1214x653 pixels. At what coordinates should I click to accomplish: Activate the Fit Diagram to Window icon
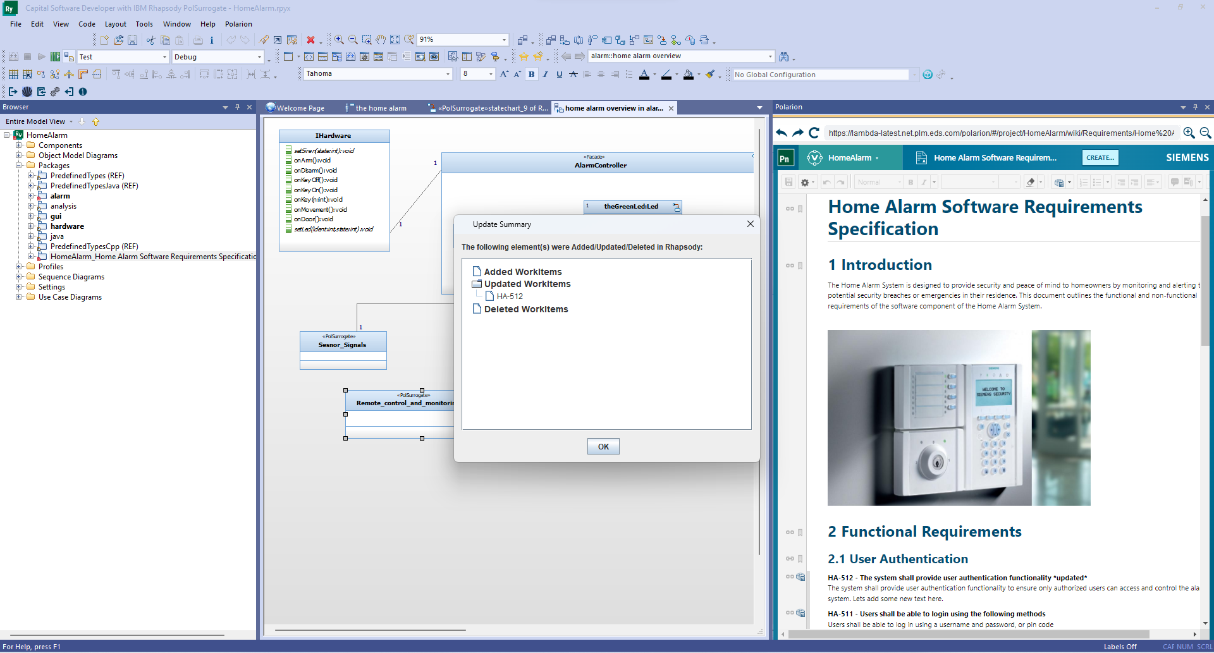(395, 39)
